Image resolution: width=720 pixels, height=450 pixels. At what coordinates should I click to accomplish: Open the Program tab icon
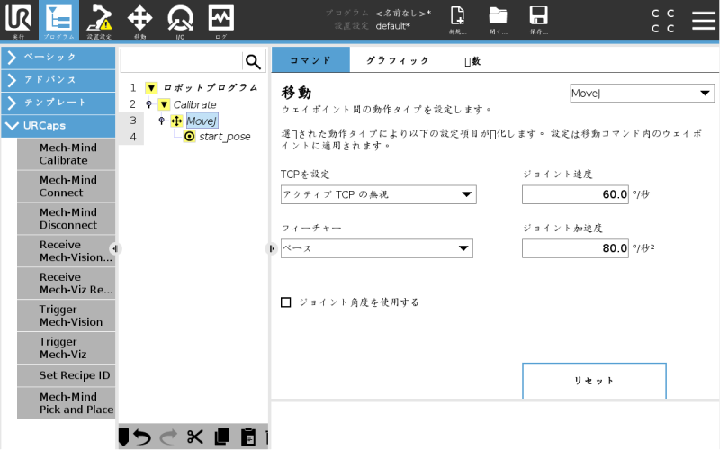click(58, 20)
